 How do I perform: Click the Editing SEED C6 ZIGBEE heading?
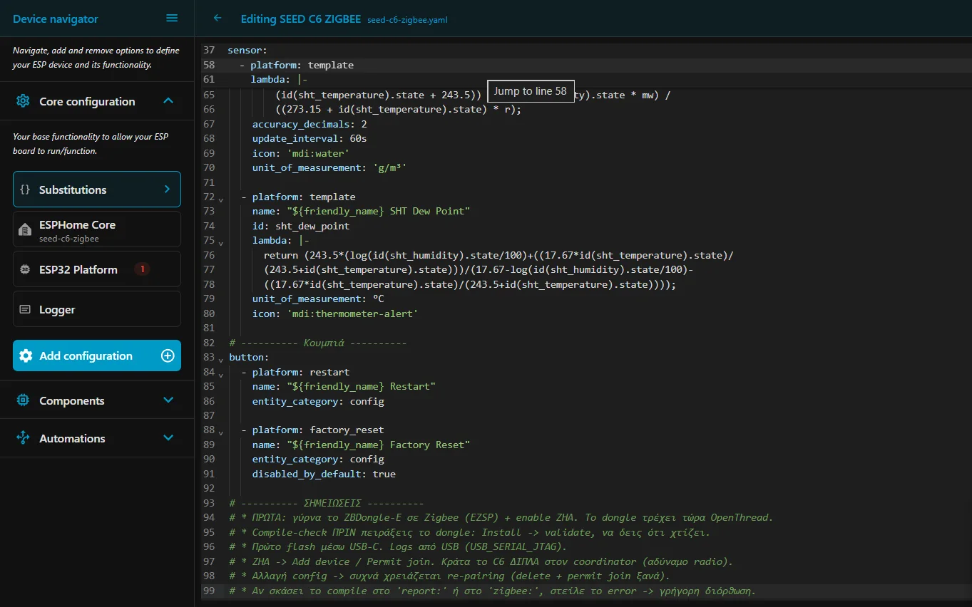301,19
